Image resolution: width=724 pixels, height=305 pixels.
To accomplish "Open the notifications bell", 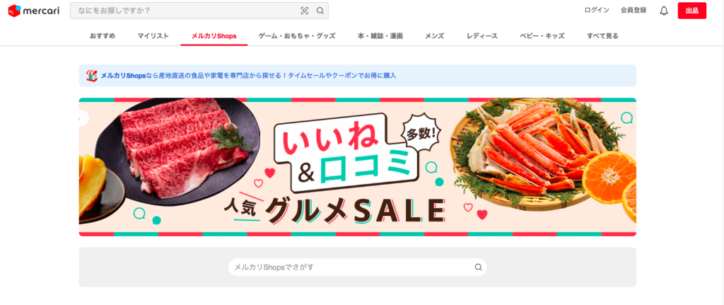I will tap(664, 11).
